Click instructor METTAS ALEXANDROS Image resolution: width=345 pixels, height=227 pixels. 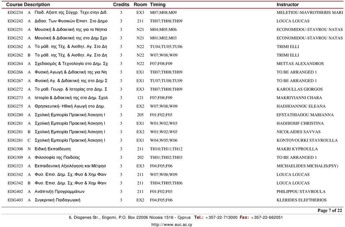click(300, 64)
